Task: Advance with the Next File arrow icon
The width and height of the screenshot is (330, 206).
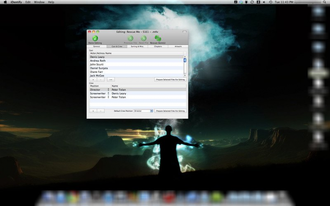Action: [x=143, y=38]
